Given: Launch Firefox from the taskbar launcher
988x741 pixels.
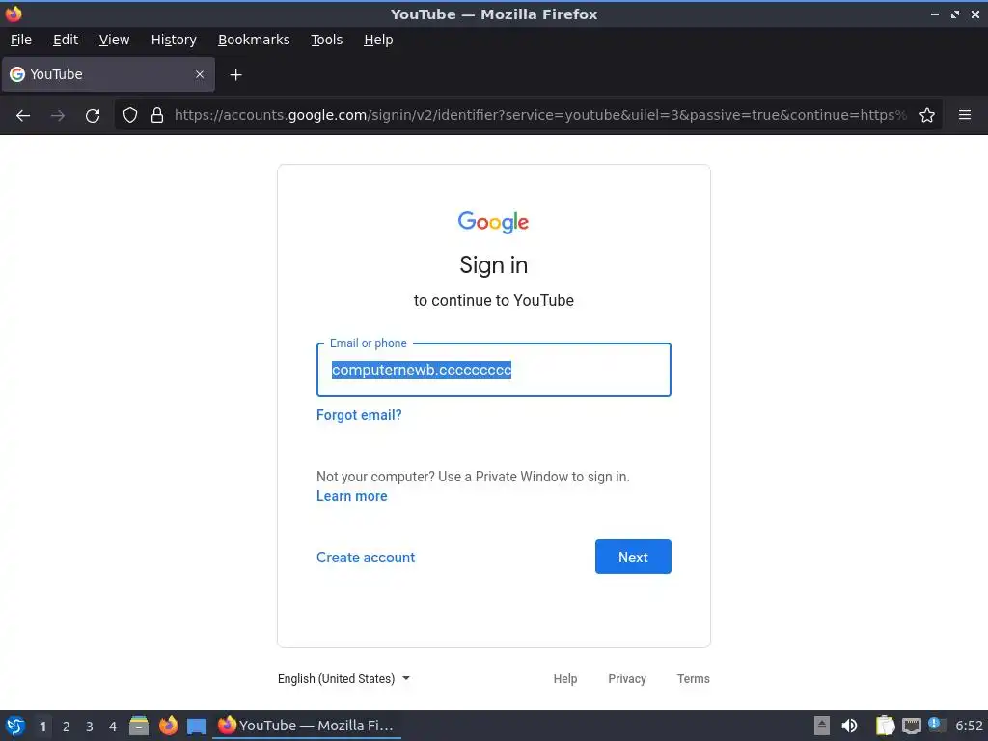Looking at the screenshot, I should [x=168, y=726].
